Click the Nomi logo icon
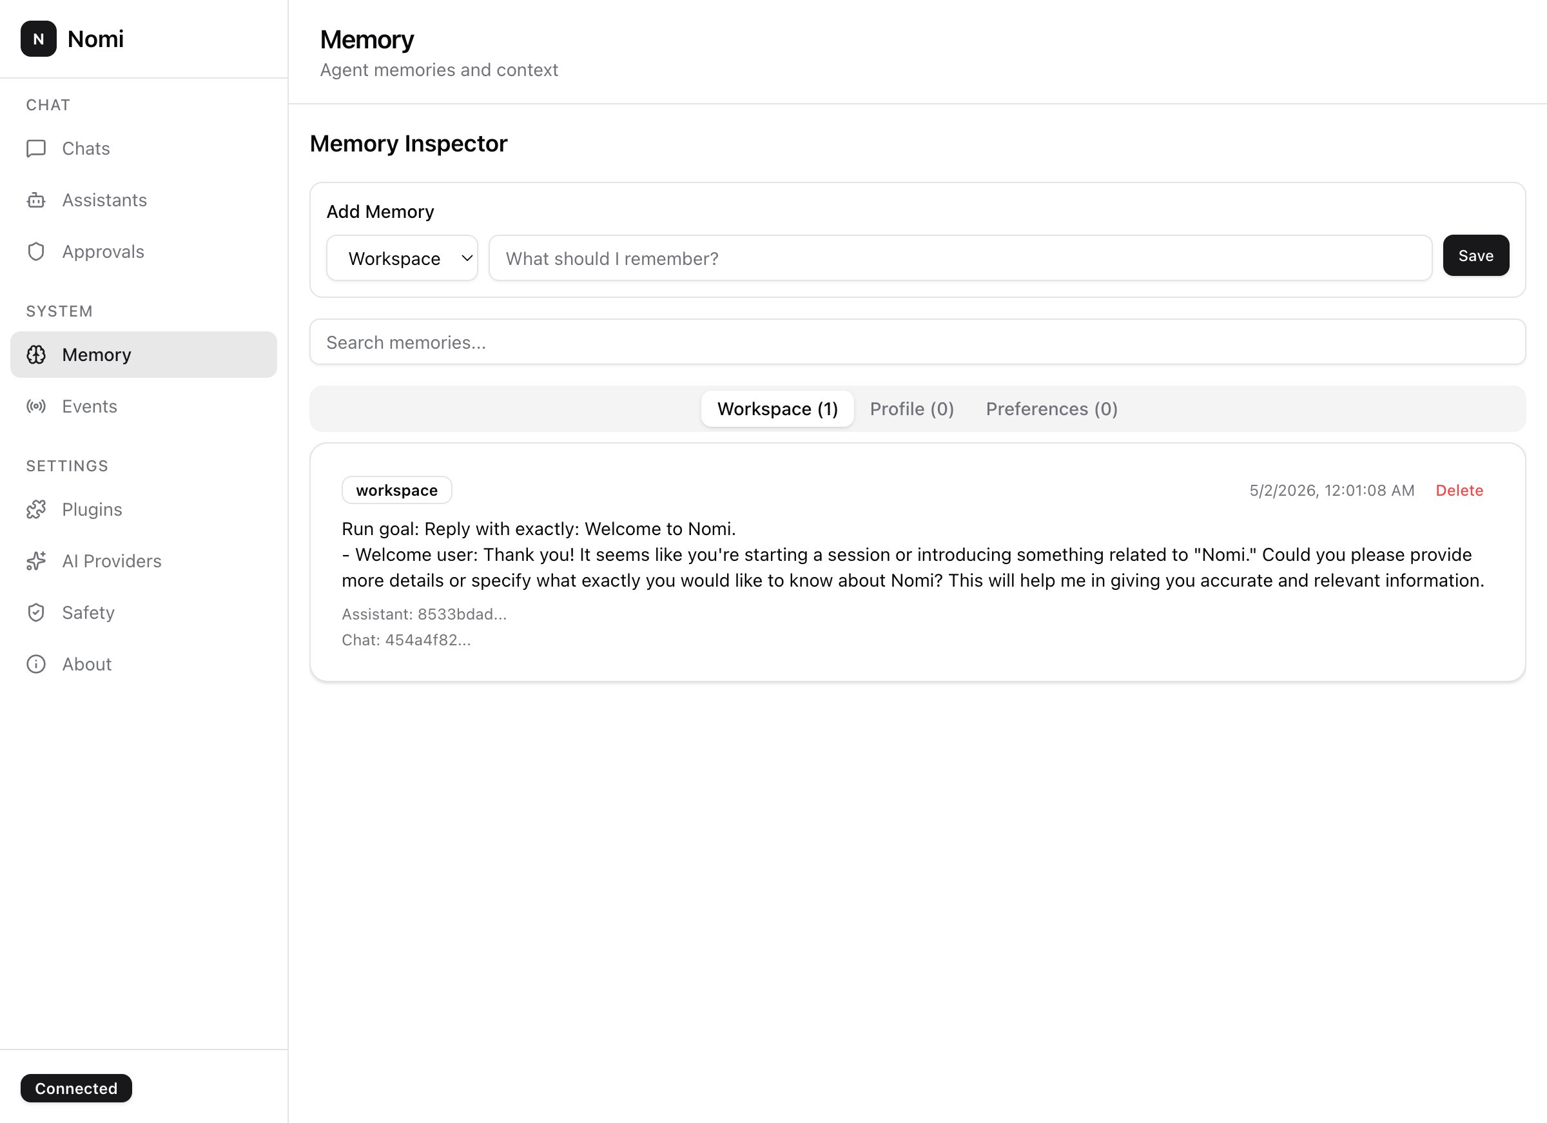The image size is (1547, 1123). 38,39
